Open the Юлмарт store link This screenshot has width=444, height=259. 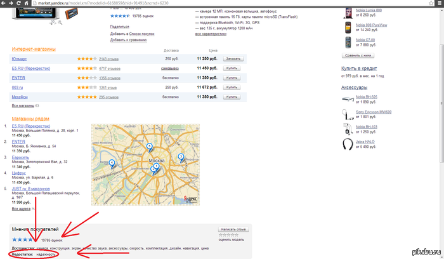point(20,58)
